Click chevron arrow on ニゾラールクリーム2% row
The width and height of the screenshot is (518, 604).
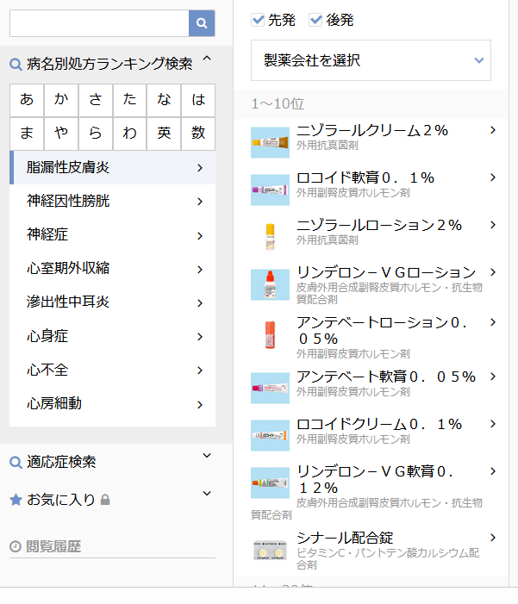(493, 130)
